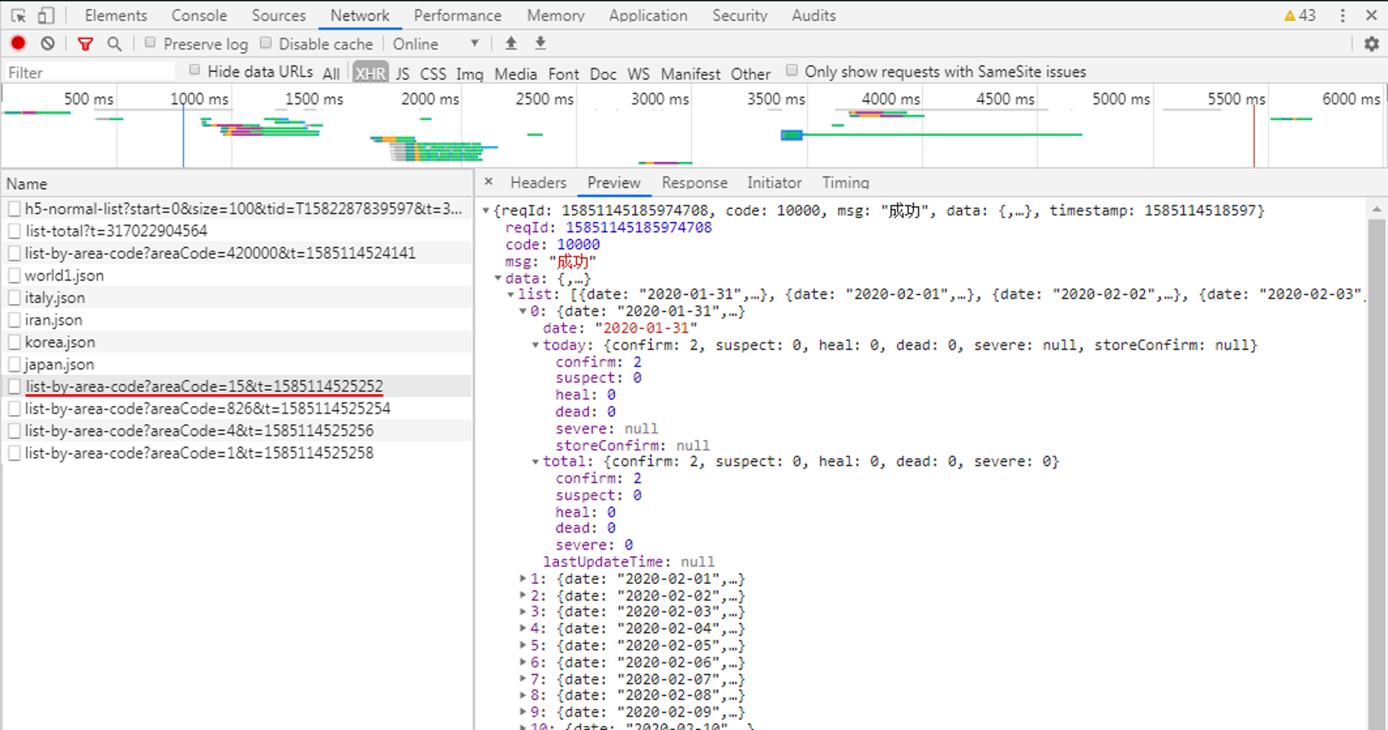
Task: Select request list-by-area-code?areaCode=1&t=1585114525258
Action: 237,453
